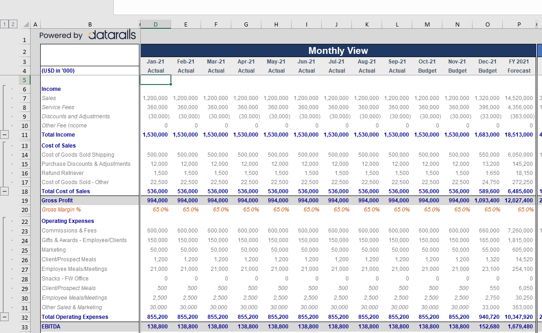Click 'Other Fee Income' label
The image size is (542, 333).
pos(64,126)
